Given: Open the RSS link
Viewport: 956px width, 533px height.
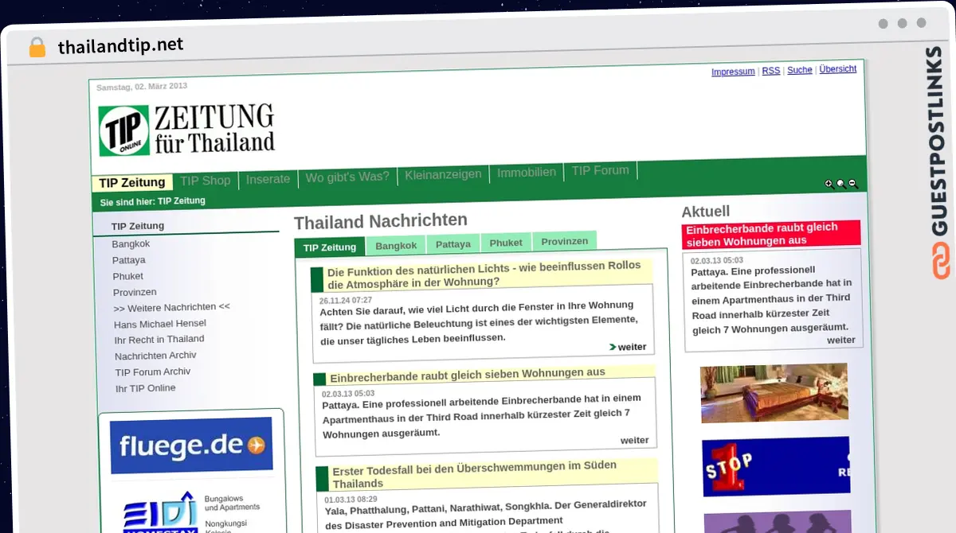Looking at the screenshot, I should pos(770,70).
